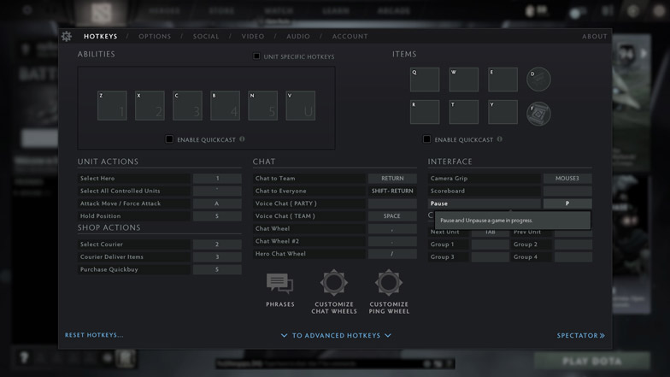Click the quickcast info icon under Abilities
Viewport: 670px width, 377px height.
click(243, 138)
